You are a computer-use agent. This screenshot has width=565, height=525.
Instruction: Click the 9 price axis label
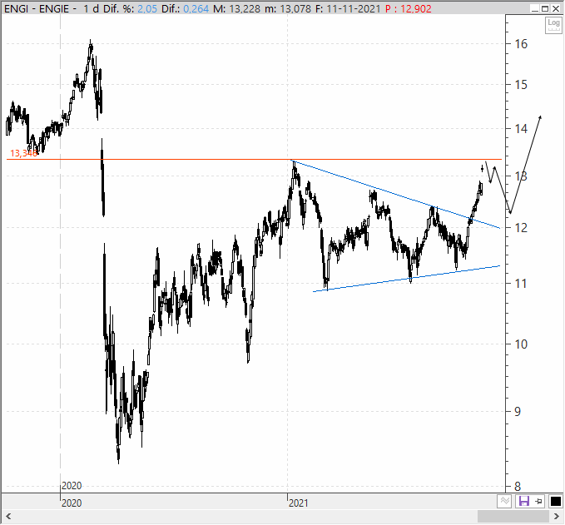coord(518,412)
